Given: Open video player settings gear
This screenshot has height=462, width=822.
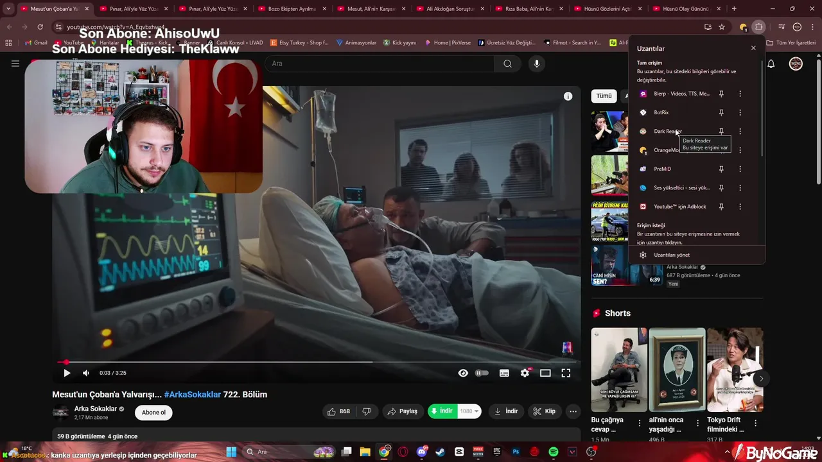Looking at the screenshot, I should click(x=525, y=373).
